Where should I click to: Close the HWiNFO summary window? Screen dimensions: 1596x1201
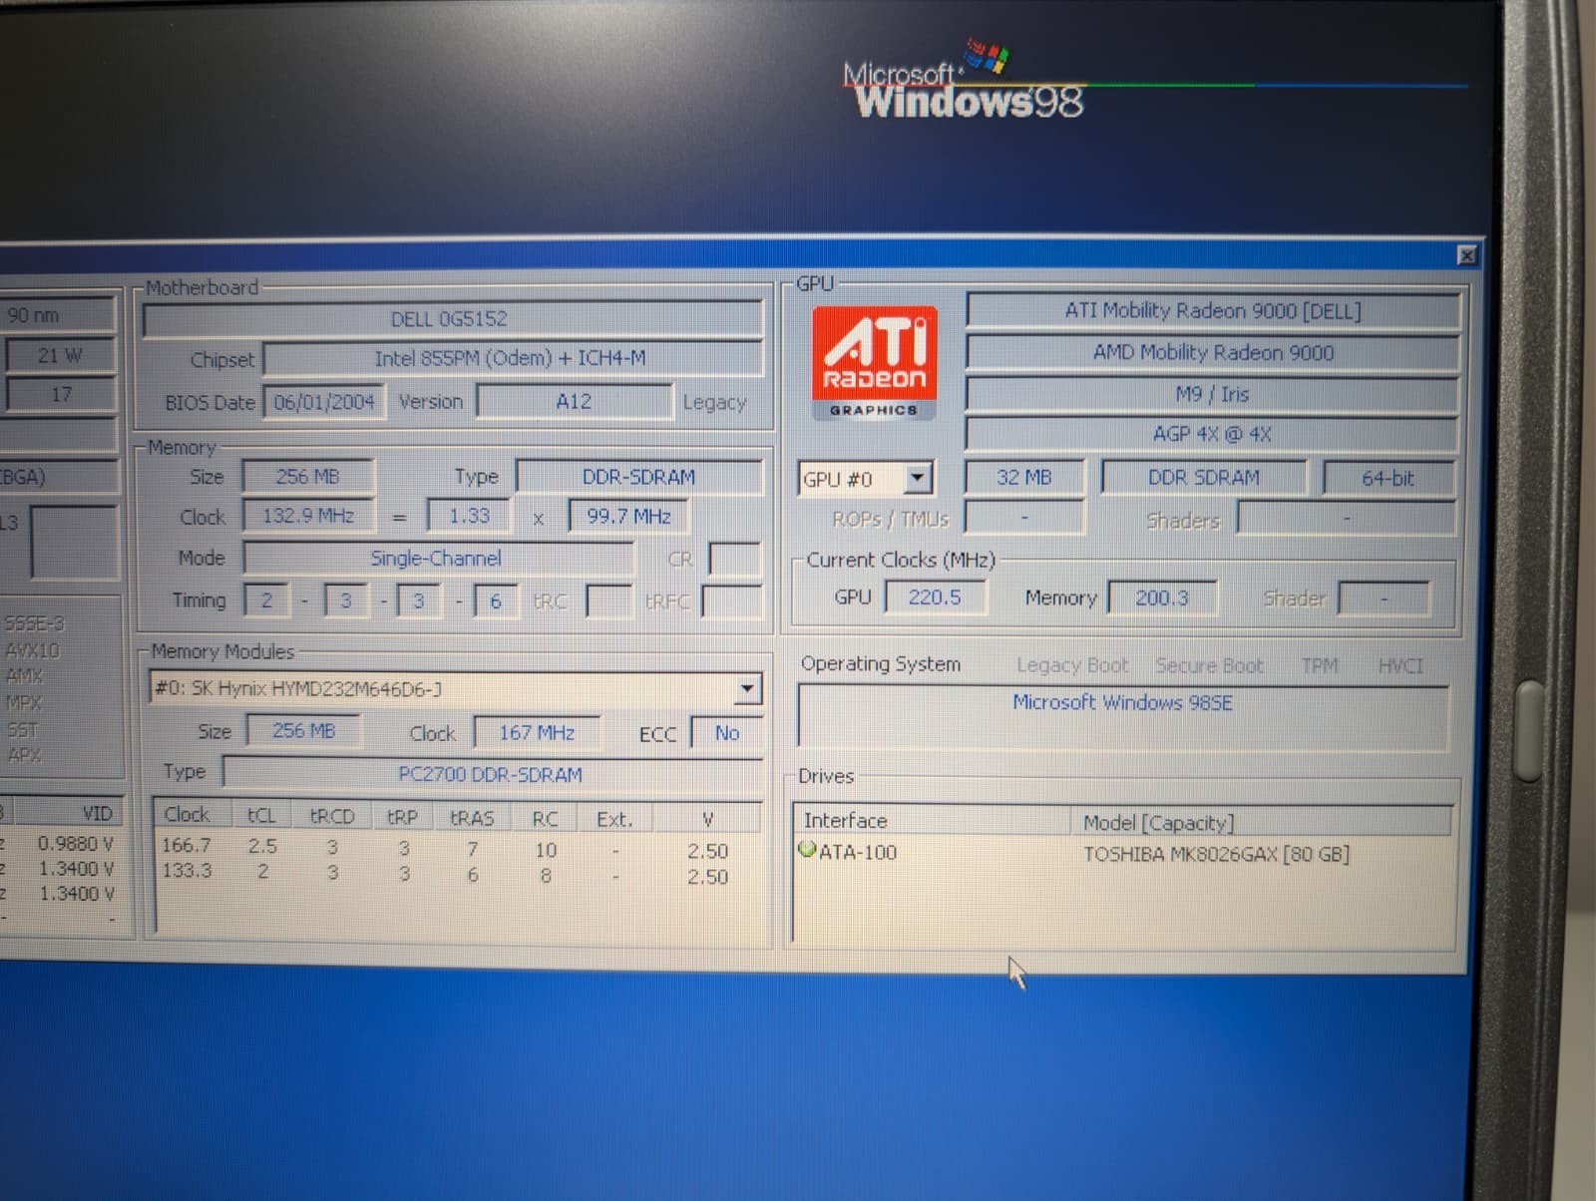click(x=1466, y=255)
